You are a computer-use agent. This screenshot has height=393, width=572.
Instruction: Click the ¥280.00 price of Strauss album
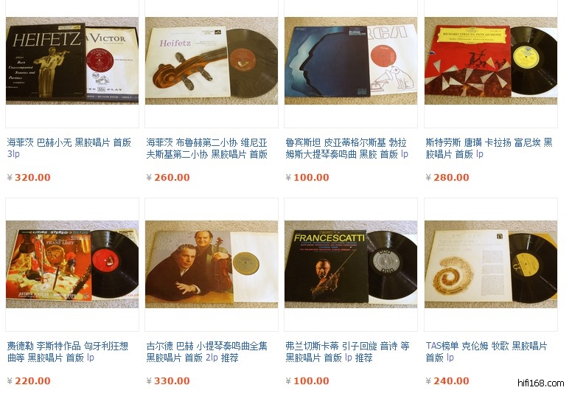[x=447, y=178]
